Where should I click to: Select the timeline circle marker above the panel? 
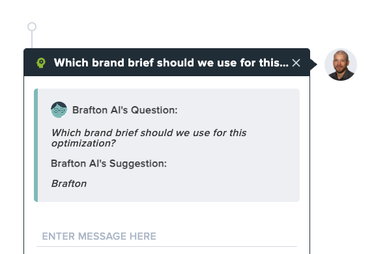(32, 27)
